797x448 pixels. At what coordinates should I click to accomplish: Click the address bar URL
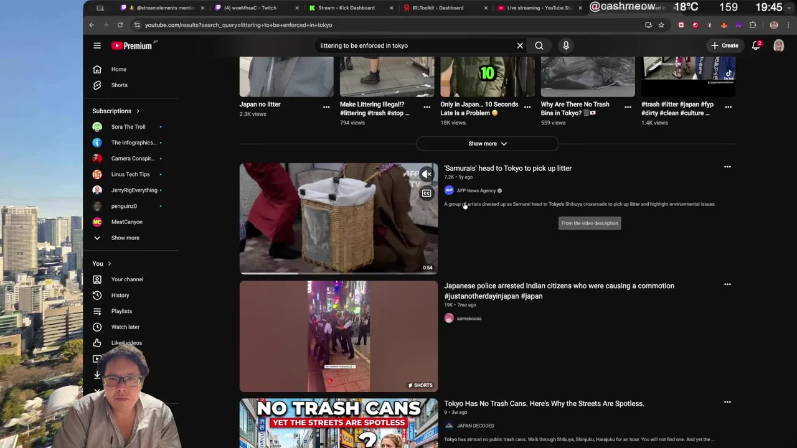pos(238,25)
